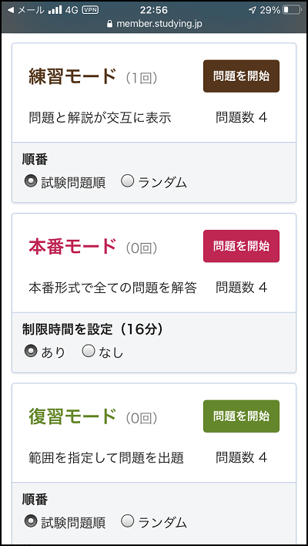Image resolution: width=308 pixels, height=546 pixels.
Task: Tap the 22:56 clock in status bar
Action: tap(154, 10)
